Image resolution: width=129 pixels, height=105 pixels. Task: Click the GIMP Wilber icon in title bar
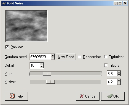[4, 3]
